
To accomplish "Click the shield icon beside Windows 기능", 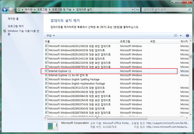I will (x=5, y=31).
